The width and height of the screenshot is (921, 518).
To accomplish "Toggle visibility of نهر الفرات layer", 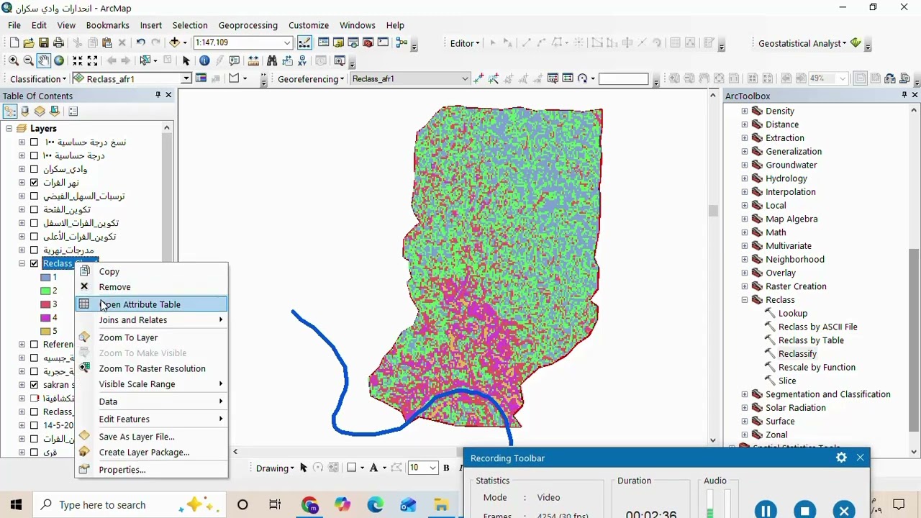I will (x=34, y=183).
